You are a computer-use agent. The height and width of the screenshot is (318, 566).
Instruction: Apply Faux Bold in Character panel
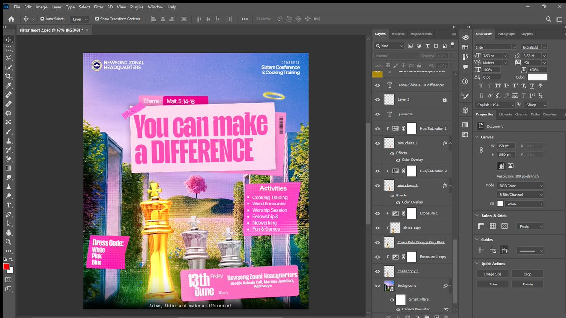pos(481,86)
